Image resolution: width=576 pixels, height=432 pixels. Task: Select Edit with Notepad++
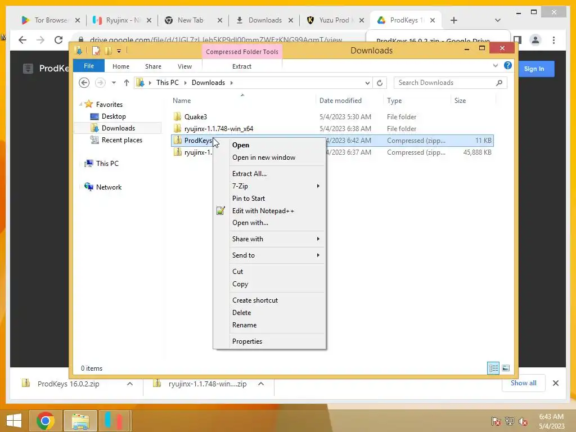263,211
